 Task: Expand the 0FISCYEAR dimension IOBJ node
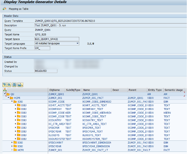coord(12,146)
